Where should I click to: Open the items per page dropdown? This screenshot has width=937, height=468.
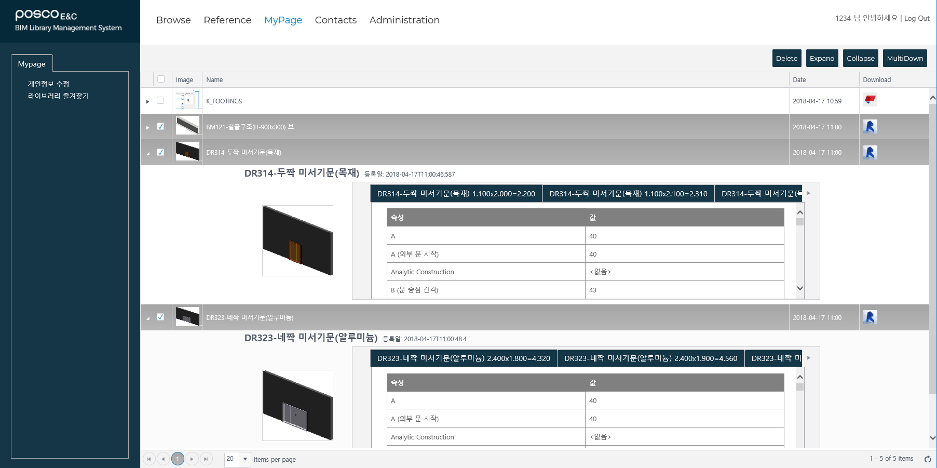click(x=245, y=459)
